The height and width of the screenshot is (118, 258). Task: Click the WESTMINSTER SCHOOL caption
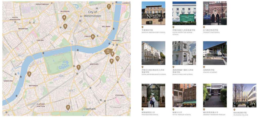point(150,115)
